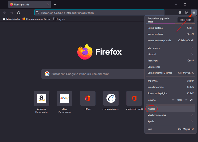Open the Draytek bookmark folder

tap(59, 19)
